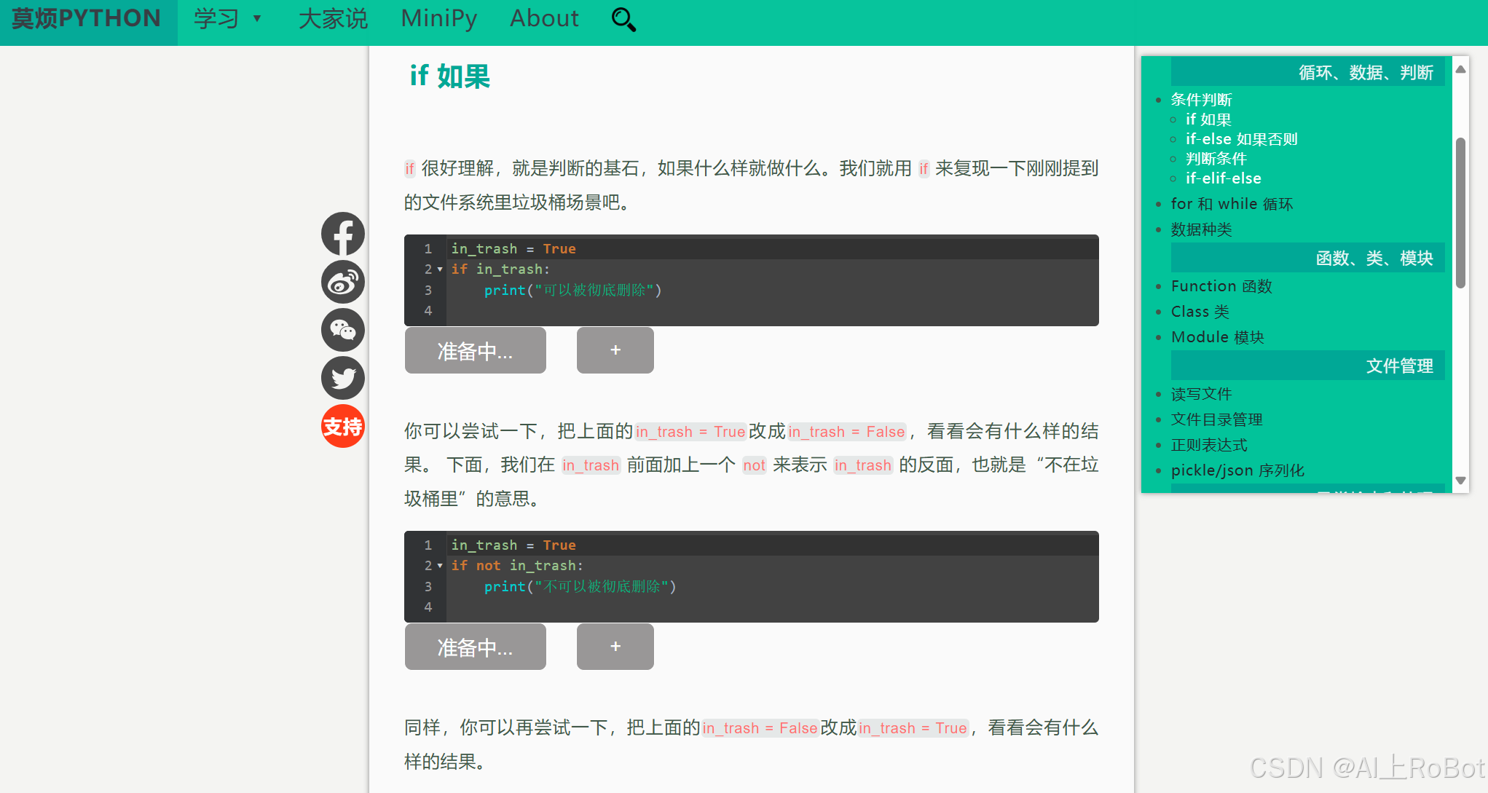
Task: Click the red 支持 support icon
Action: (x=343, y=426)
